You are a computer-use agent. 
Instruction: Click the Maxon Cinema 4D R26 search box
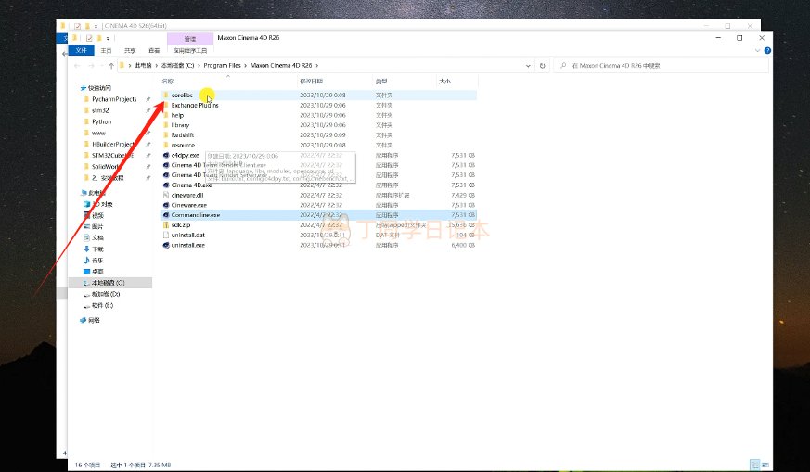click(659, 67)
